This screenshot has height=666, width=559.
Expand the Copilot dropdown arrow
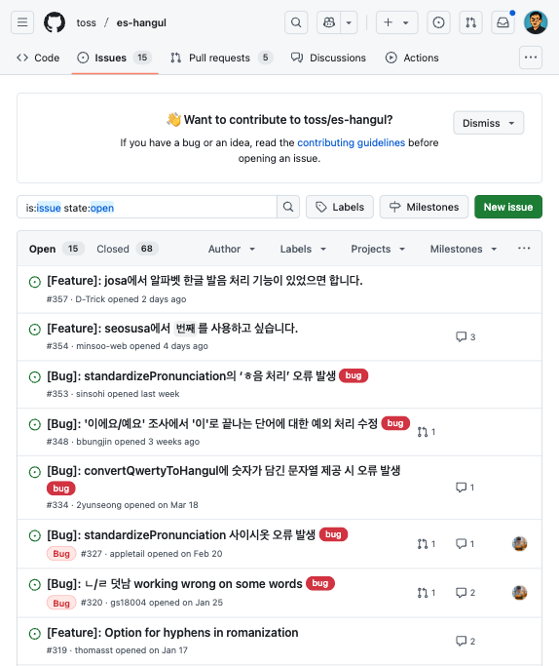pos(349,22)
